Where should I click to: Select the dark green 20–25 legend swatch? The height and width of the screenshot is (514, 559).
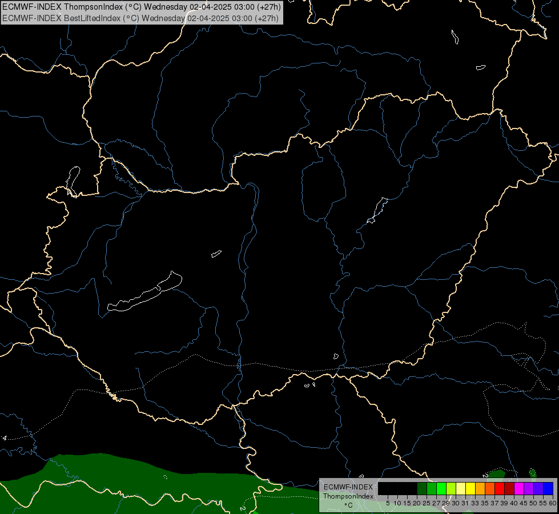point(422,488)
